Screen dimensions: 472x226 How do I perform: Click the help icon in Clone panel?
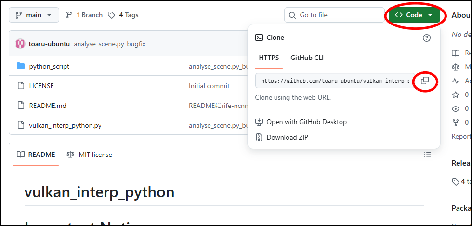[426, 38]
